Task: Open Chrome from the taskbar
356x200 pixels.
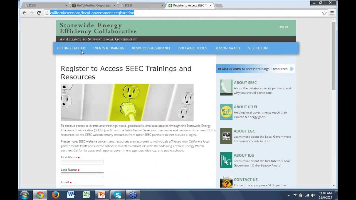Action: pos(40,195)
